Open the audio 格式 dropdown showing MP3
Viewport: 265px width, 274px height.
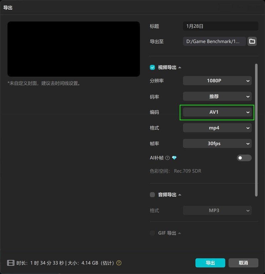point(217,211)
